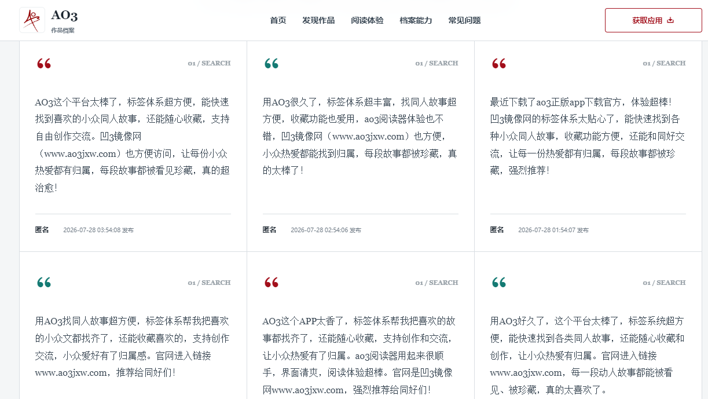
Task: Click quote icon on review starting 用AO3好久了
Action: pyautogui.click(x=498, y=283)
